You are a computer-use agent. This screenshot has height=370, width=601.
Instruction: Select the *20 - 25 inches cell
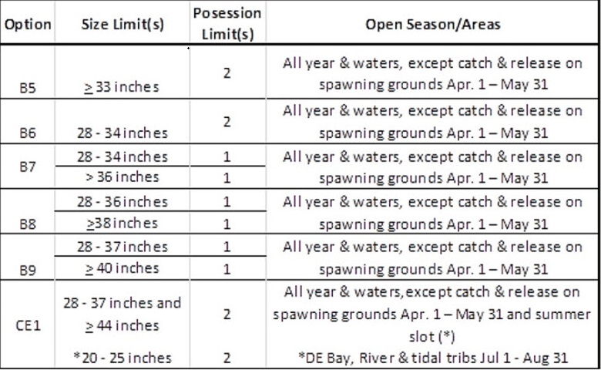pyautogui.click(x=121, y=358)
